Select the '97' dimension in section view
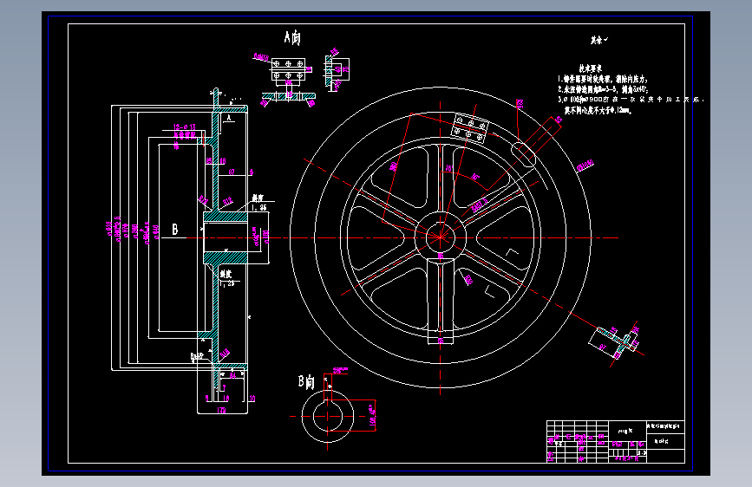Image resolution: width=752 pixels, height=487 pixels. [232, 172]
